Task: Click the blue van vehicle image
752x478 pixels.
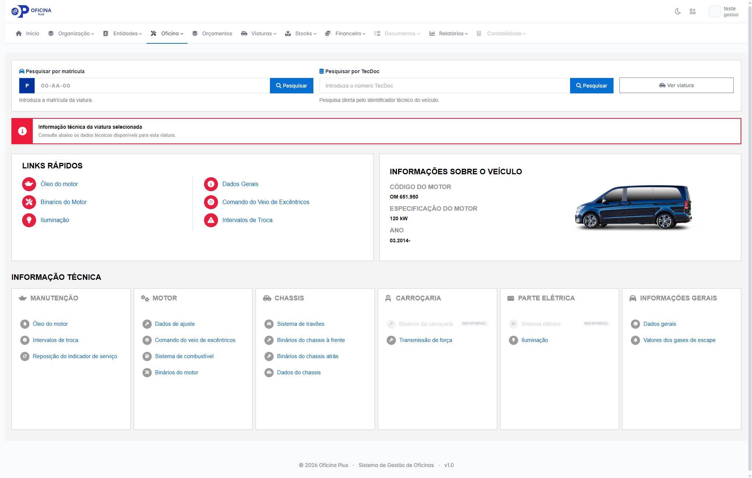Action: click(x=633, y=207)
